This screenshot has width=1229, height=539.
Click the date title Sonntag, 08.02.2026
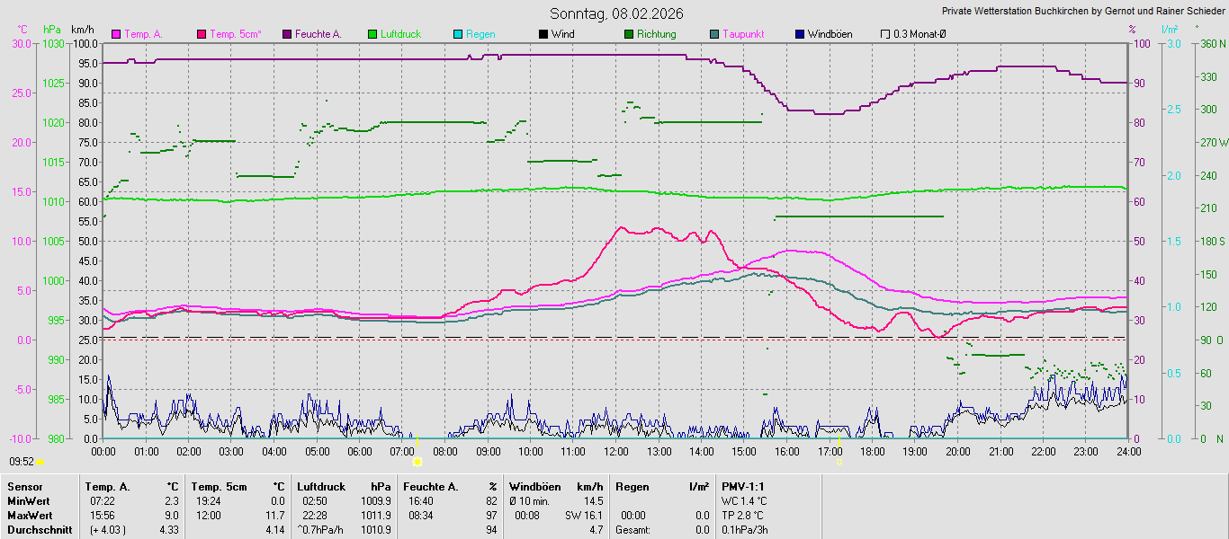pos(616,13)
